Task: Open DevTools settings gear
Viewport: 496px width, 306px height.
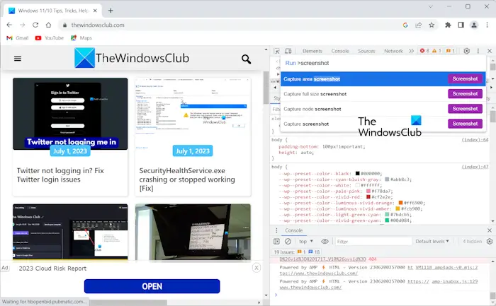Action: (x=466, y=51)
